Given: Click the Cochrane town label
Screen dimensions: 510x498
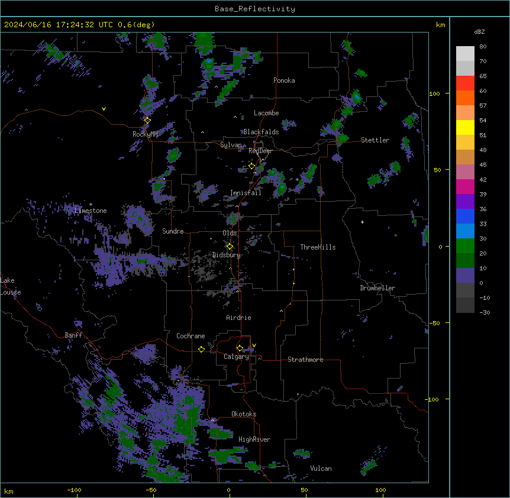Looking at the screenshot, I should (191, 336).
